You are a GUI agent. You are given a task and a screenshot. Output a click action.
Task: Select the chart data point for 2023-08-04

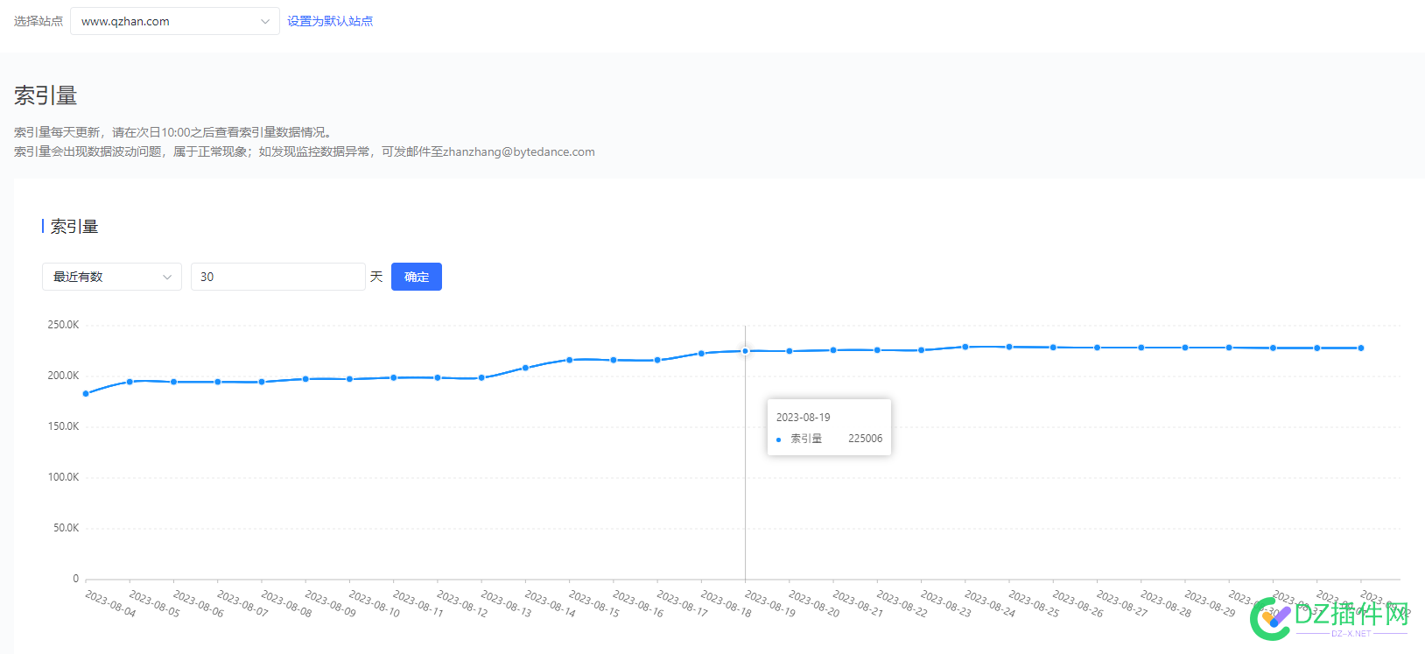(x=86, y=394)
